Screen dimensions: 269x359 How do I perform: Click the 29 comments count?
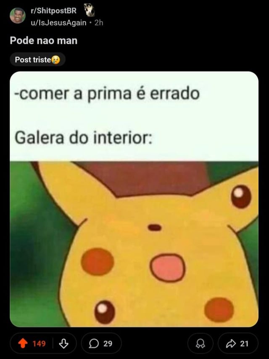point(108,344)
